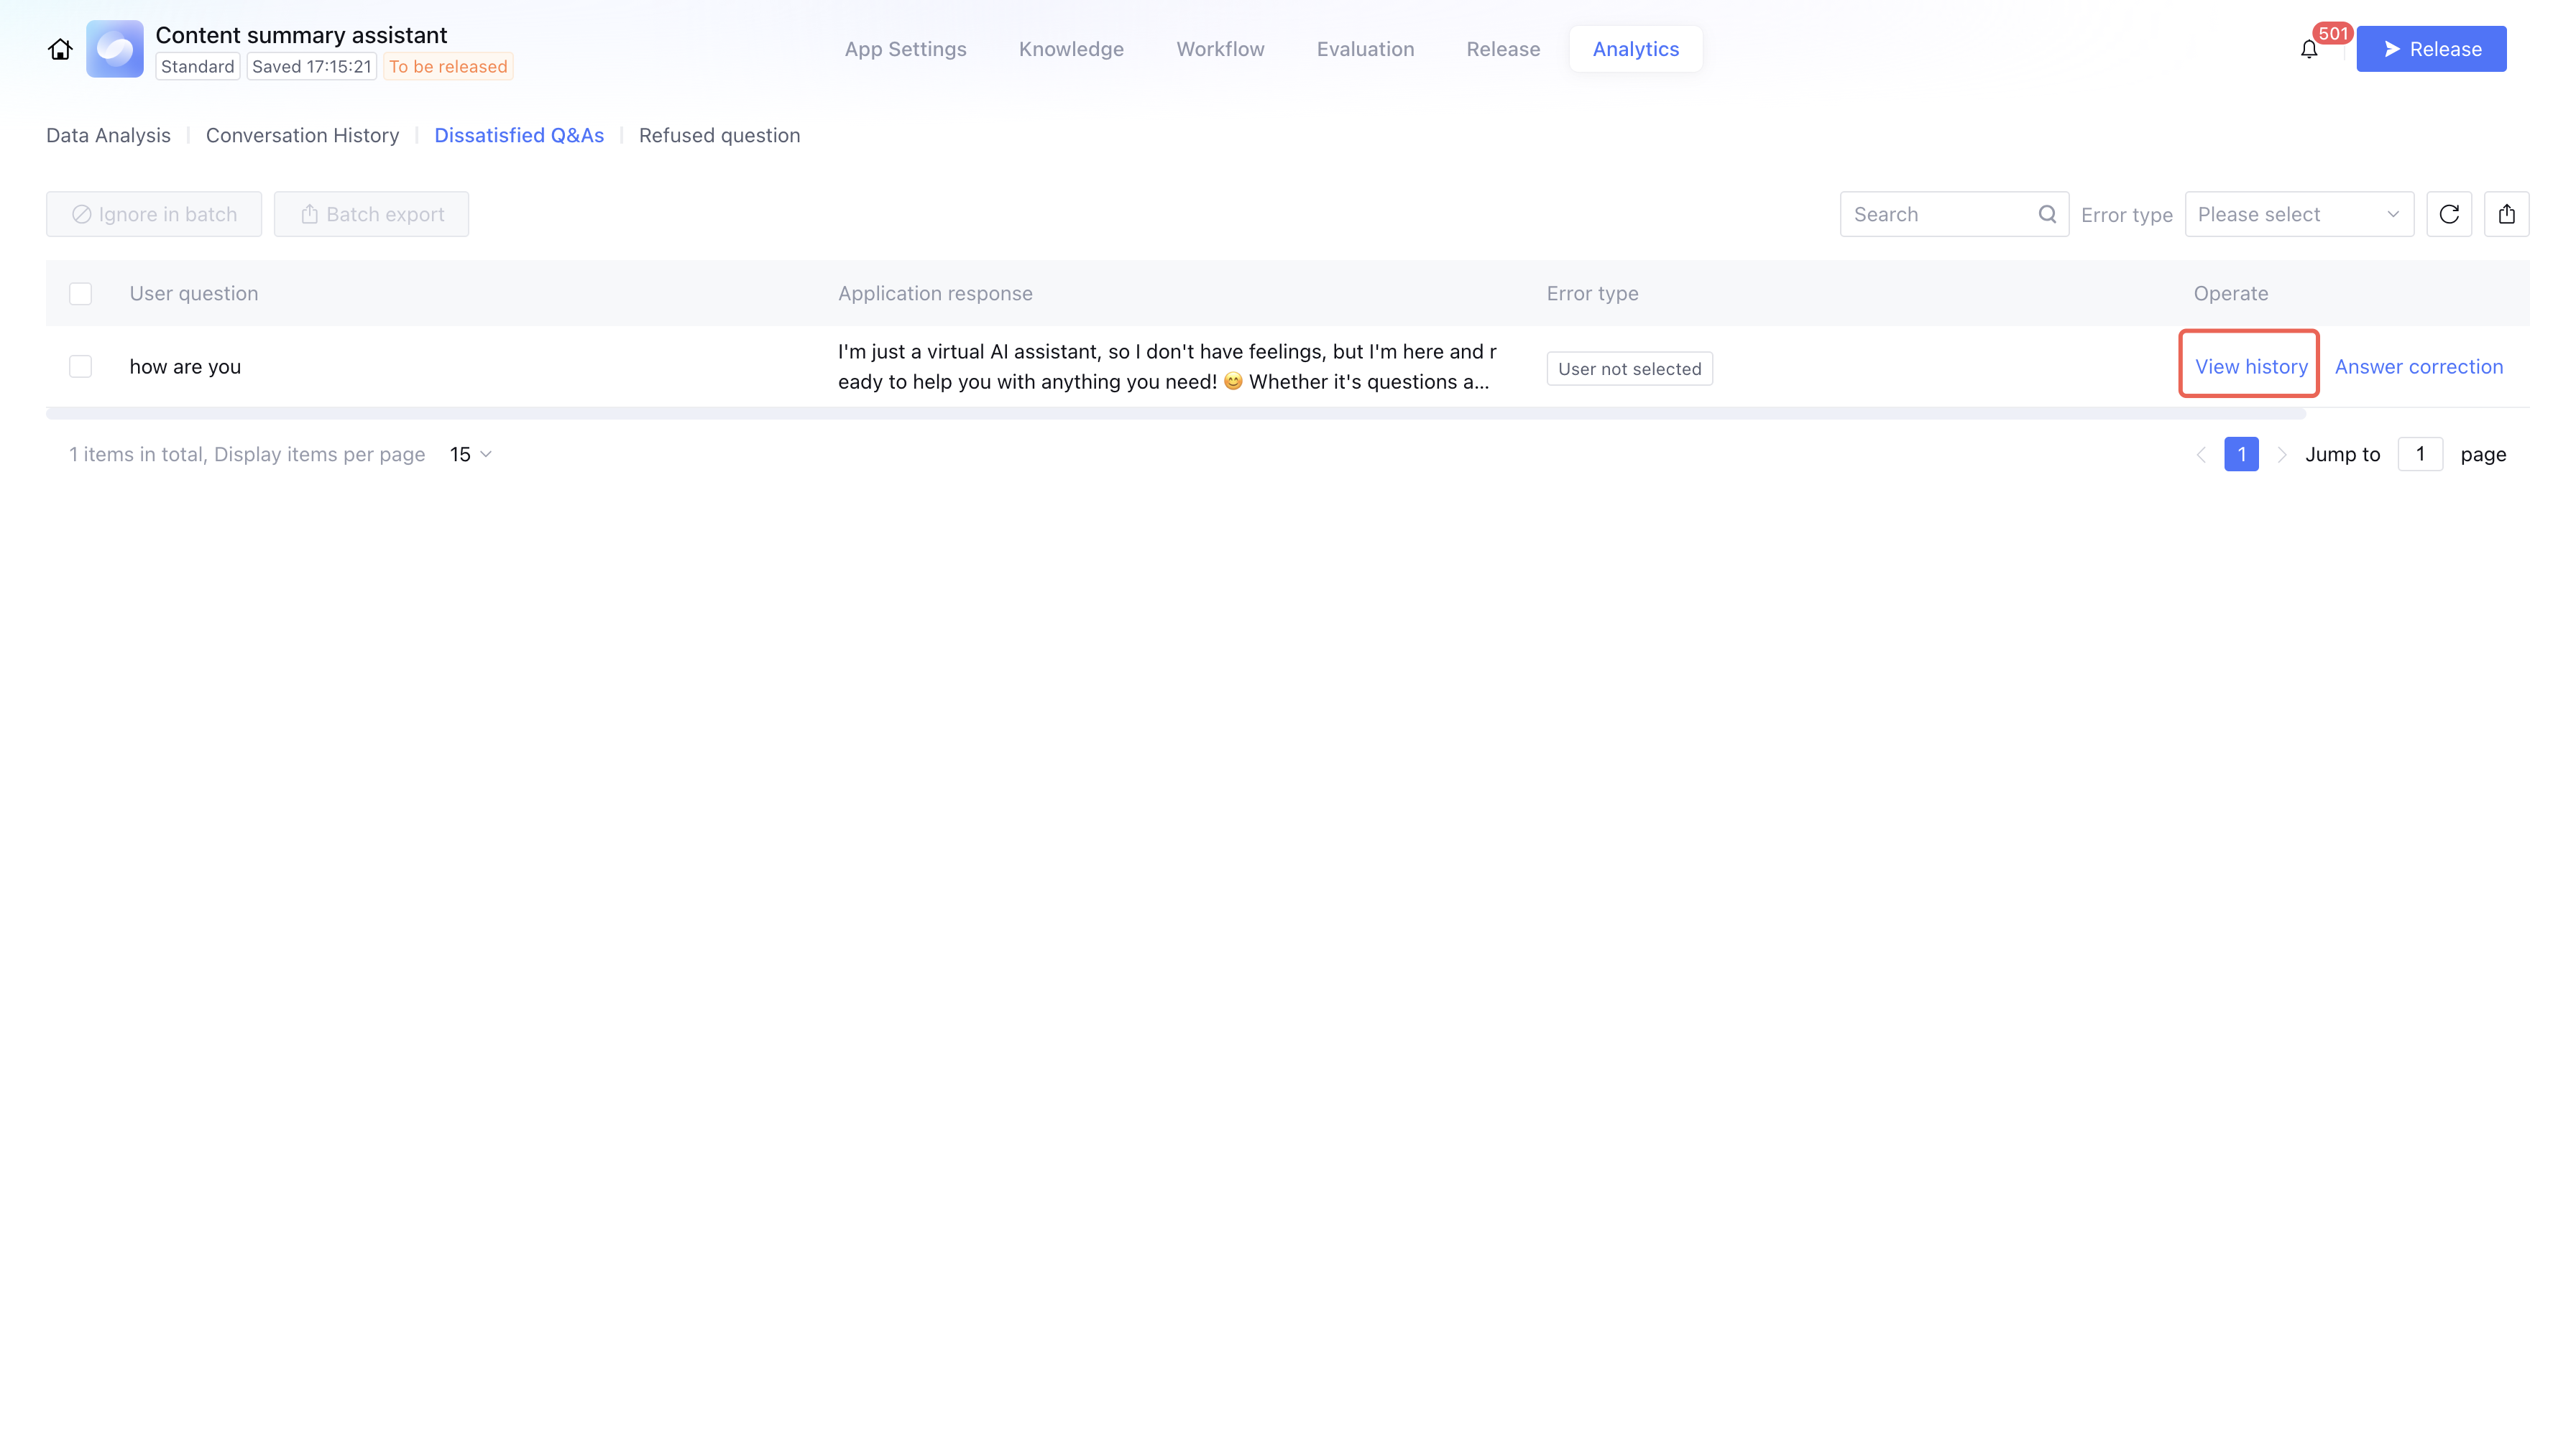The height and width of the screenshot is (1434, 2576).
Task: Click the Answer correction link
Action: pos(2418,366)
